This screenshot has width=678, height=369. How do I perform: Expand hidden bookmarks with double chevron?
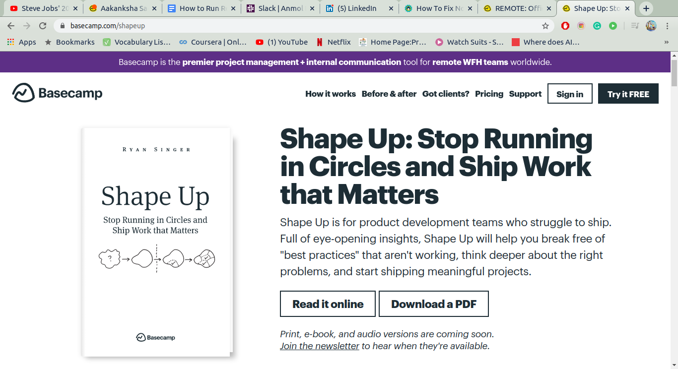click(x=666, y=42)
